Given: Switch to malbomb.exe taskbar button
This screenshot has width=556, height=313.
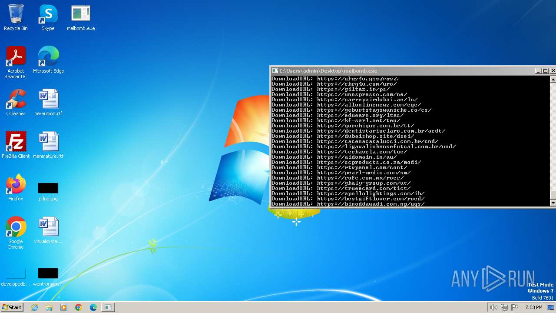Looking at the screenshot, I should [x=108, y=307].
